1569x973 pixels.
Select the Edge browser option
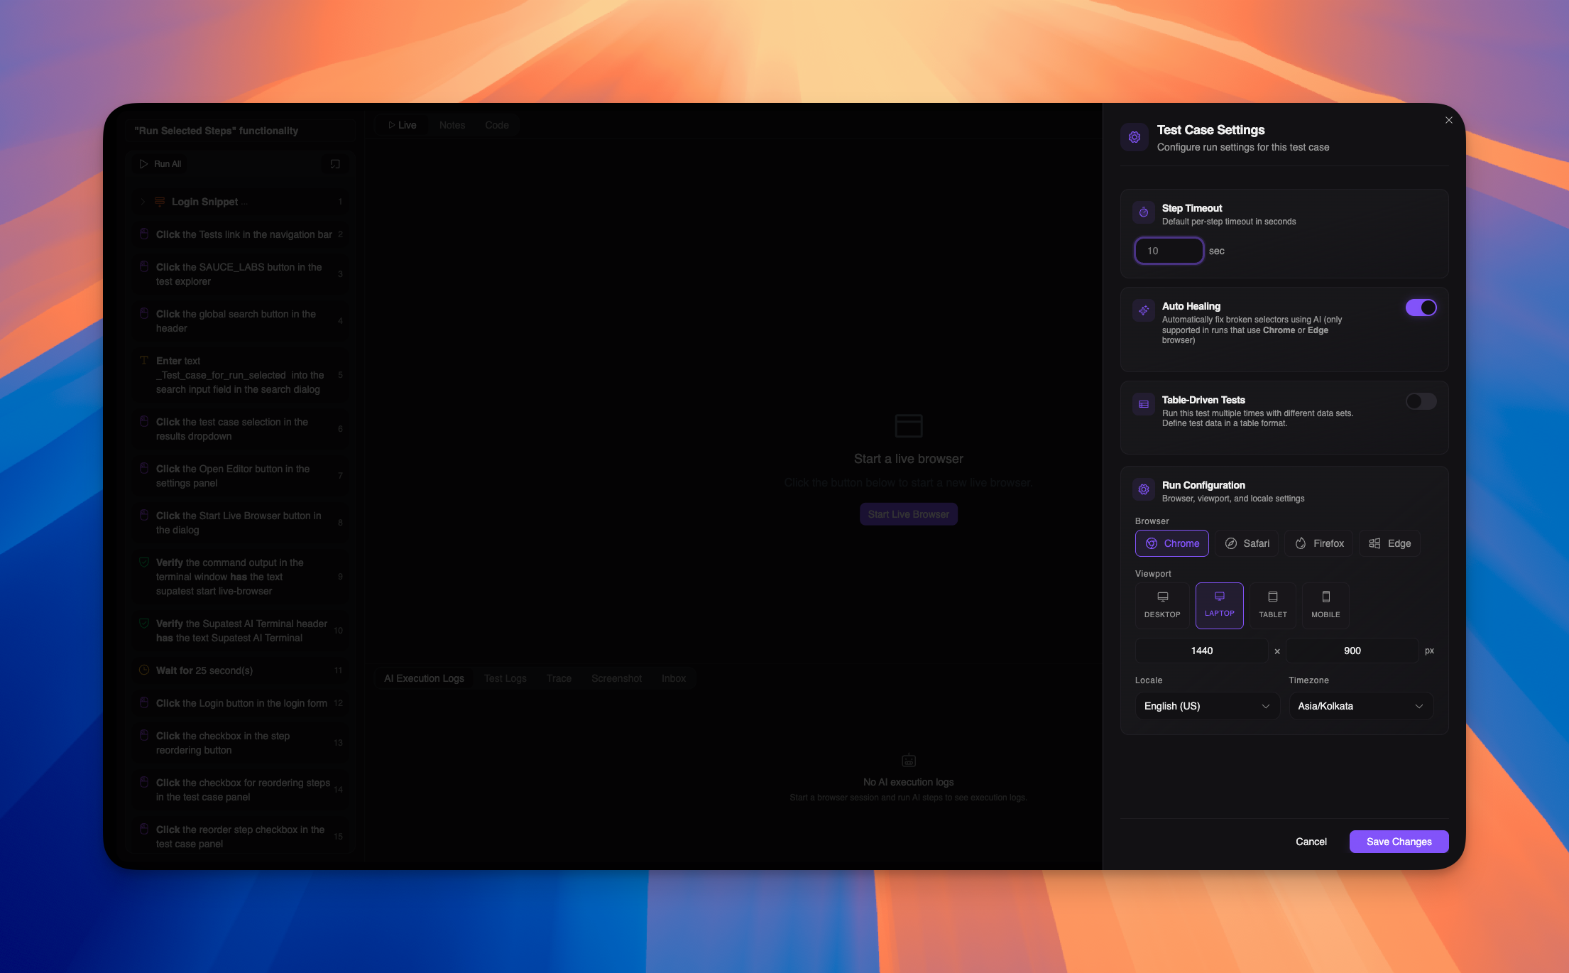tap(1389, 543)
